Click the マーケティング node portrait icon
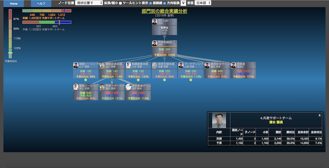This screenshot has height=168, width=329. pyautogui.click(x=181, y=65)
